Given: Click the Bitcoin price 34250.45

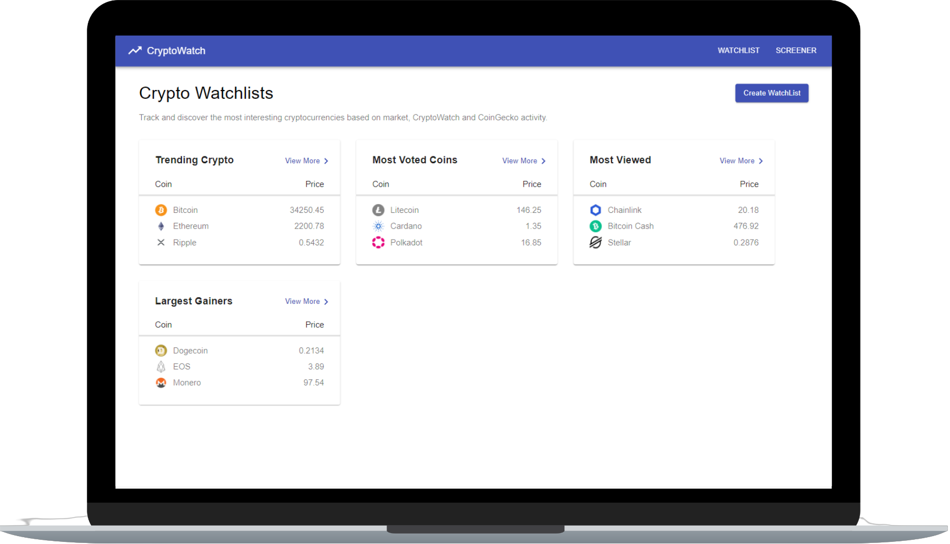Looking at the screenshot, I should click(x=307, y=210).
